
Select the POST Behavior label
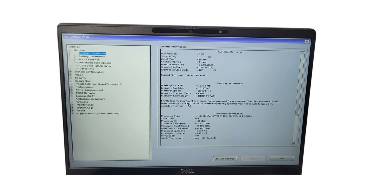(x=86, y=93)
